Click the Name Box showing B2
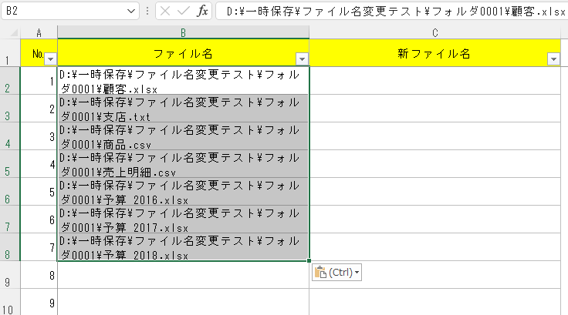 click(x=70, y=12)
